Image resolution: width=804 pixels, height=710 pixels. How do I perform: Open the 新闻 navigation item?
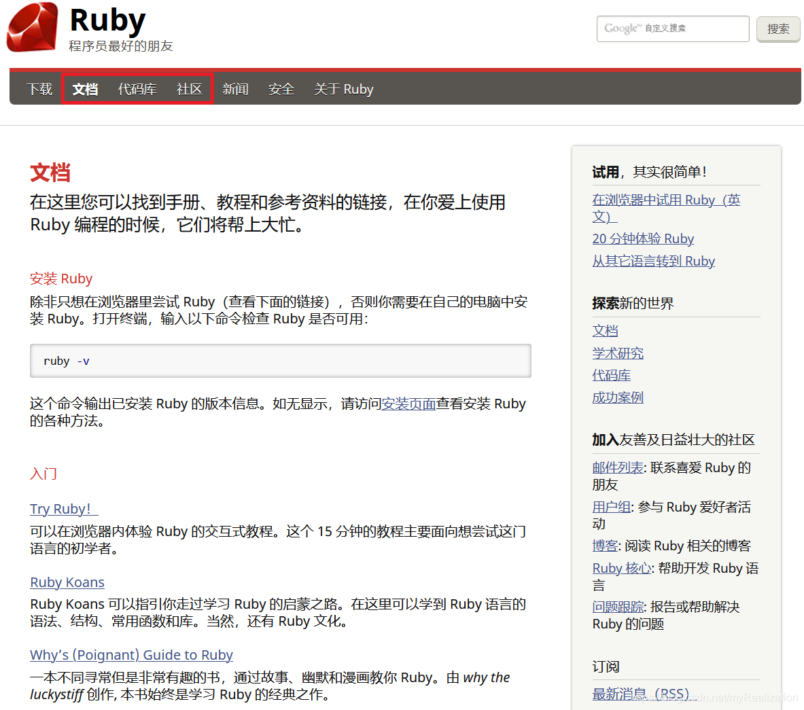[x=235, y=89]
